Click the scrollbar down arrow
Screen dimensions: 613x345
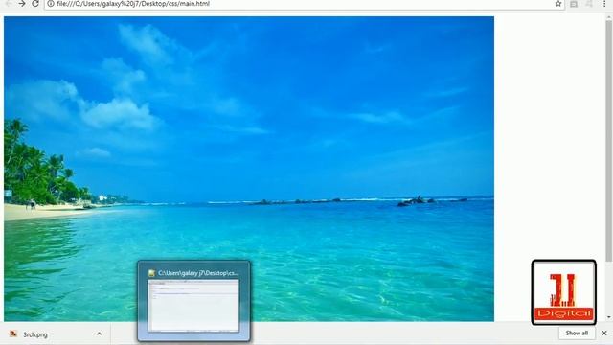click(609, 317)
